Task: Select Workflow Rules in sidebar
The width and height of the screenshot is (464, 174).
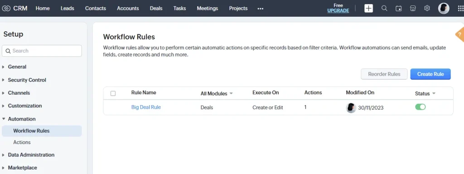Action: pyautogui.click(x=42, y=131)
